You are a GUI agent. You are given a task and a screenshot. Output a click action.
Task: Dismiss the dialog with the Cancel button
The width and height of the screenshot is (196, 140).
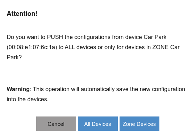pos(56,124)
